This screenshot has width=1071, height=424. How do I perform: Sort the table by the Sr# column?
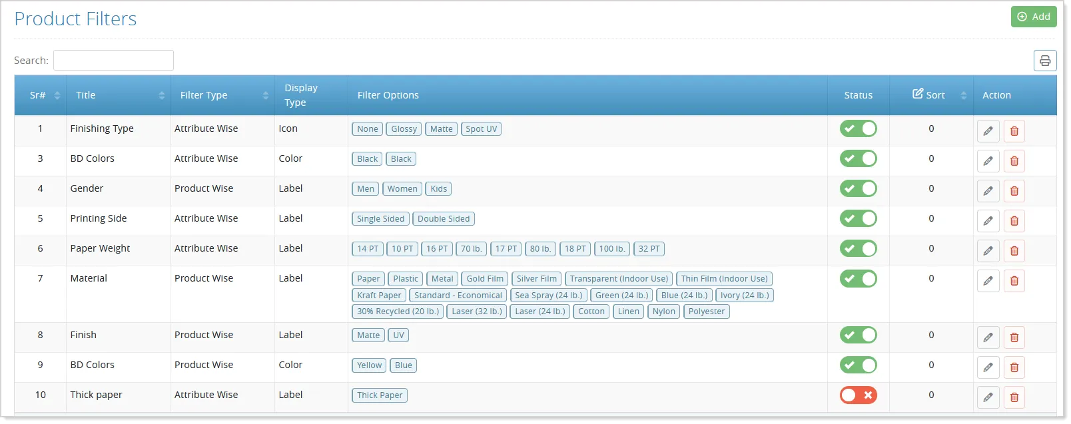40,95
